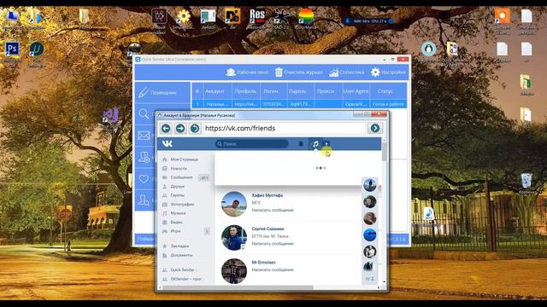Open the Quick Sender group link in sidebar
Image resolution: width=547 pixels, height=307 pixels.
coord(185,270)
